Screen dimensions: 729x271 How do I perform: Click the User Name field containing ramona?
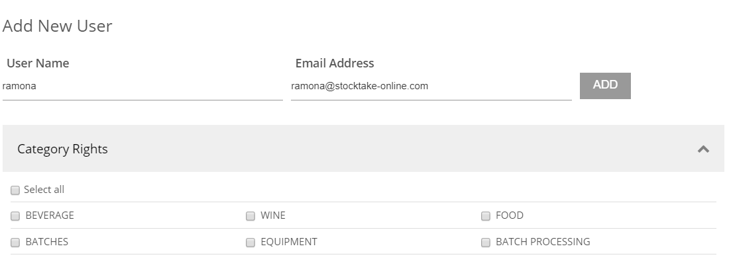click(142, 86)
